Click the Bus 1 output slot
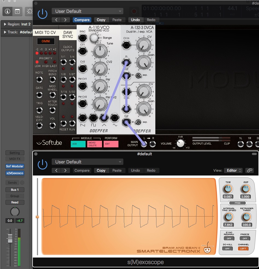 point(15,190)
